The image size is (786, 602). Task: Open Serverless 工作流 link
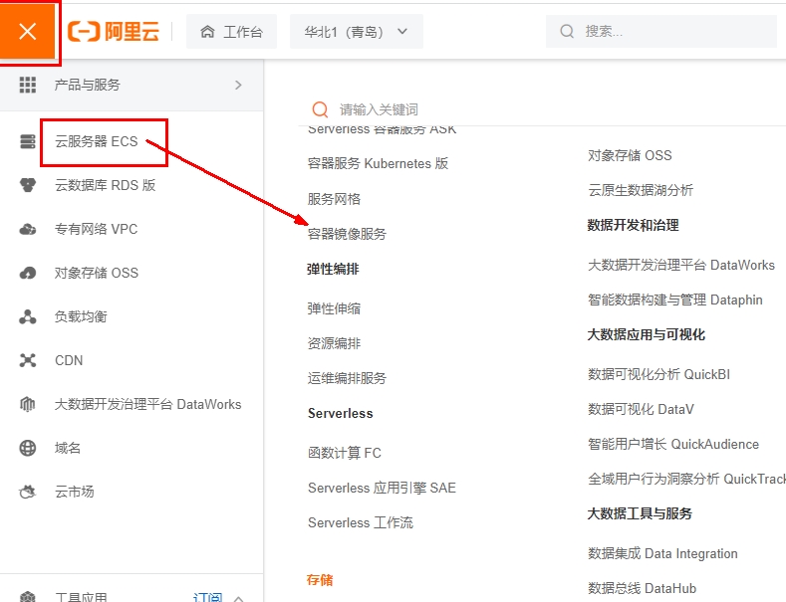point(361,522)
